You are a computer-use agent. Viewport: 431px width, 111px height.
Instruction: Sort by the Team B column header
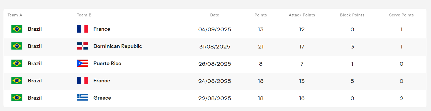pos(84,15)
